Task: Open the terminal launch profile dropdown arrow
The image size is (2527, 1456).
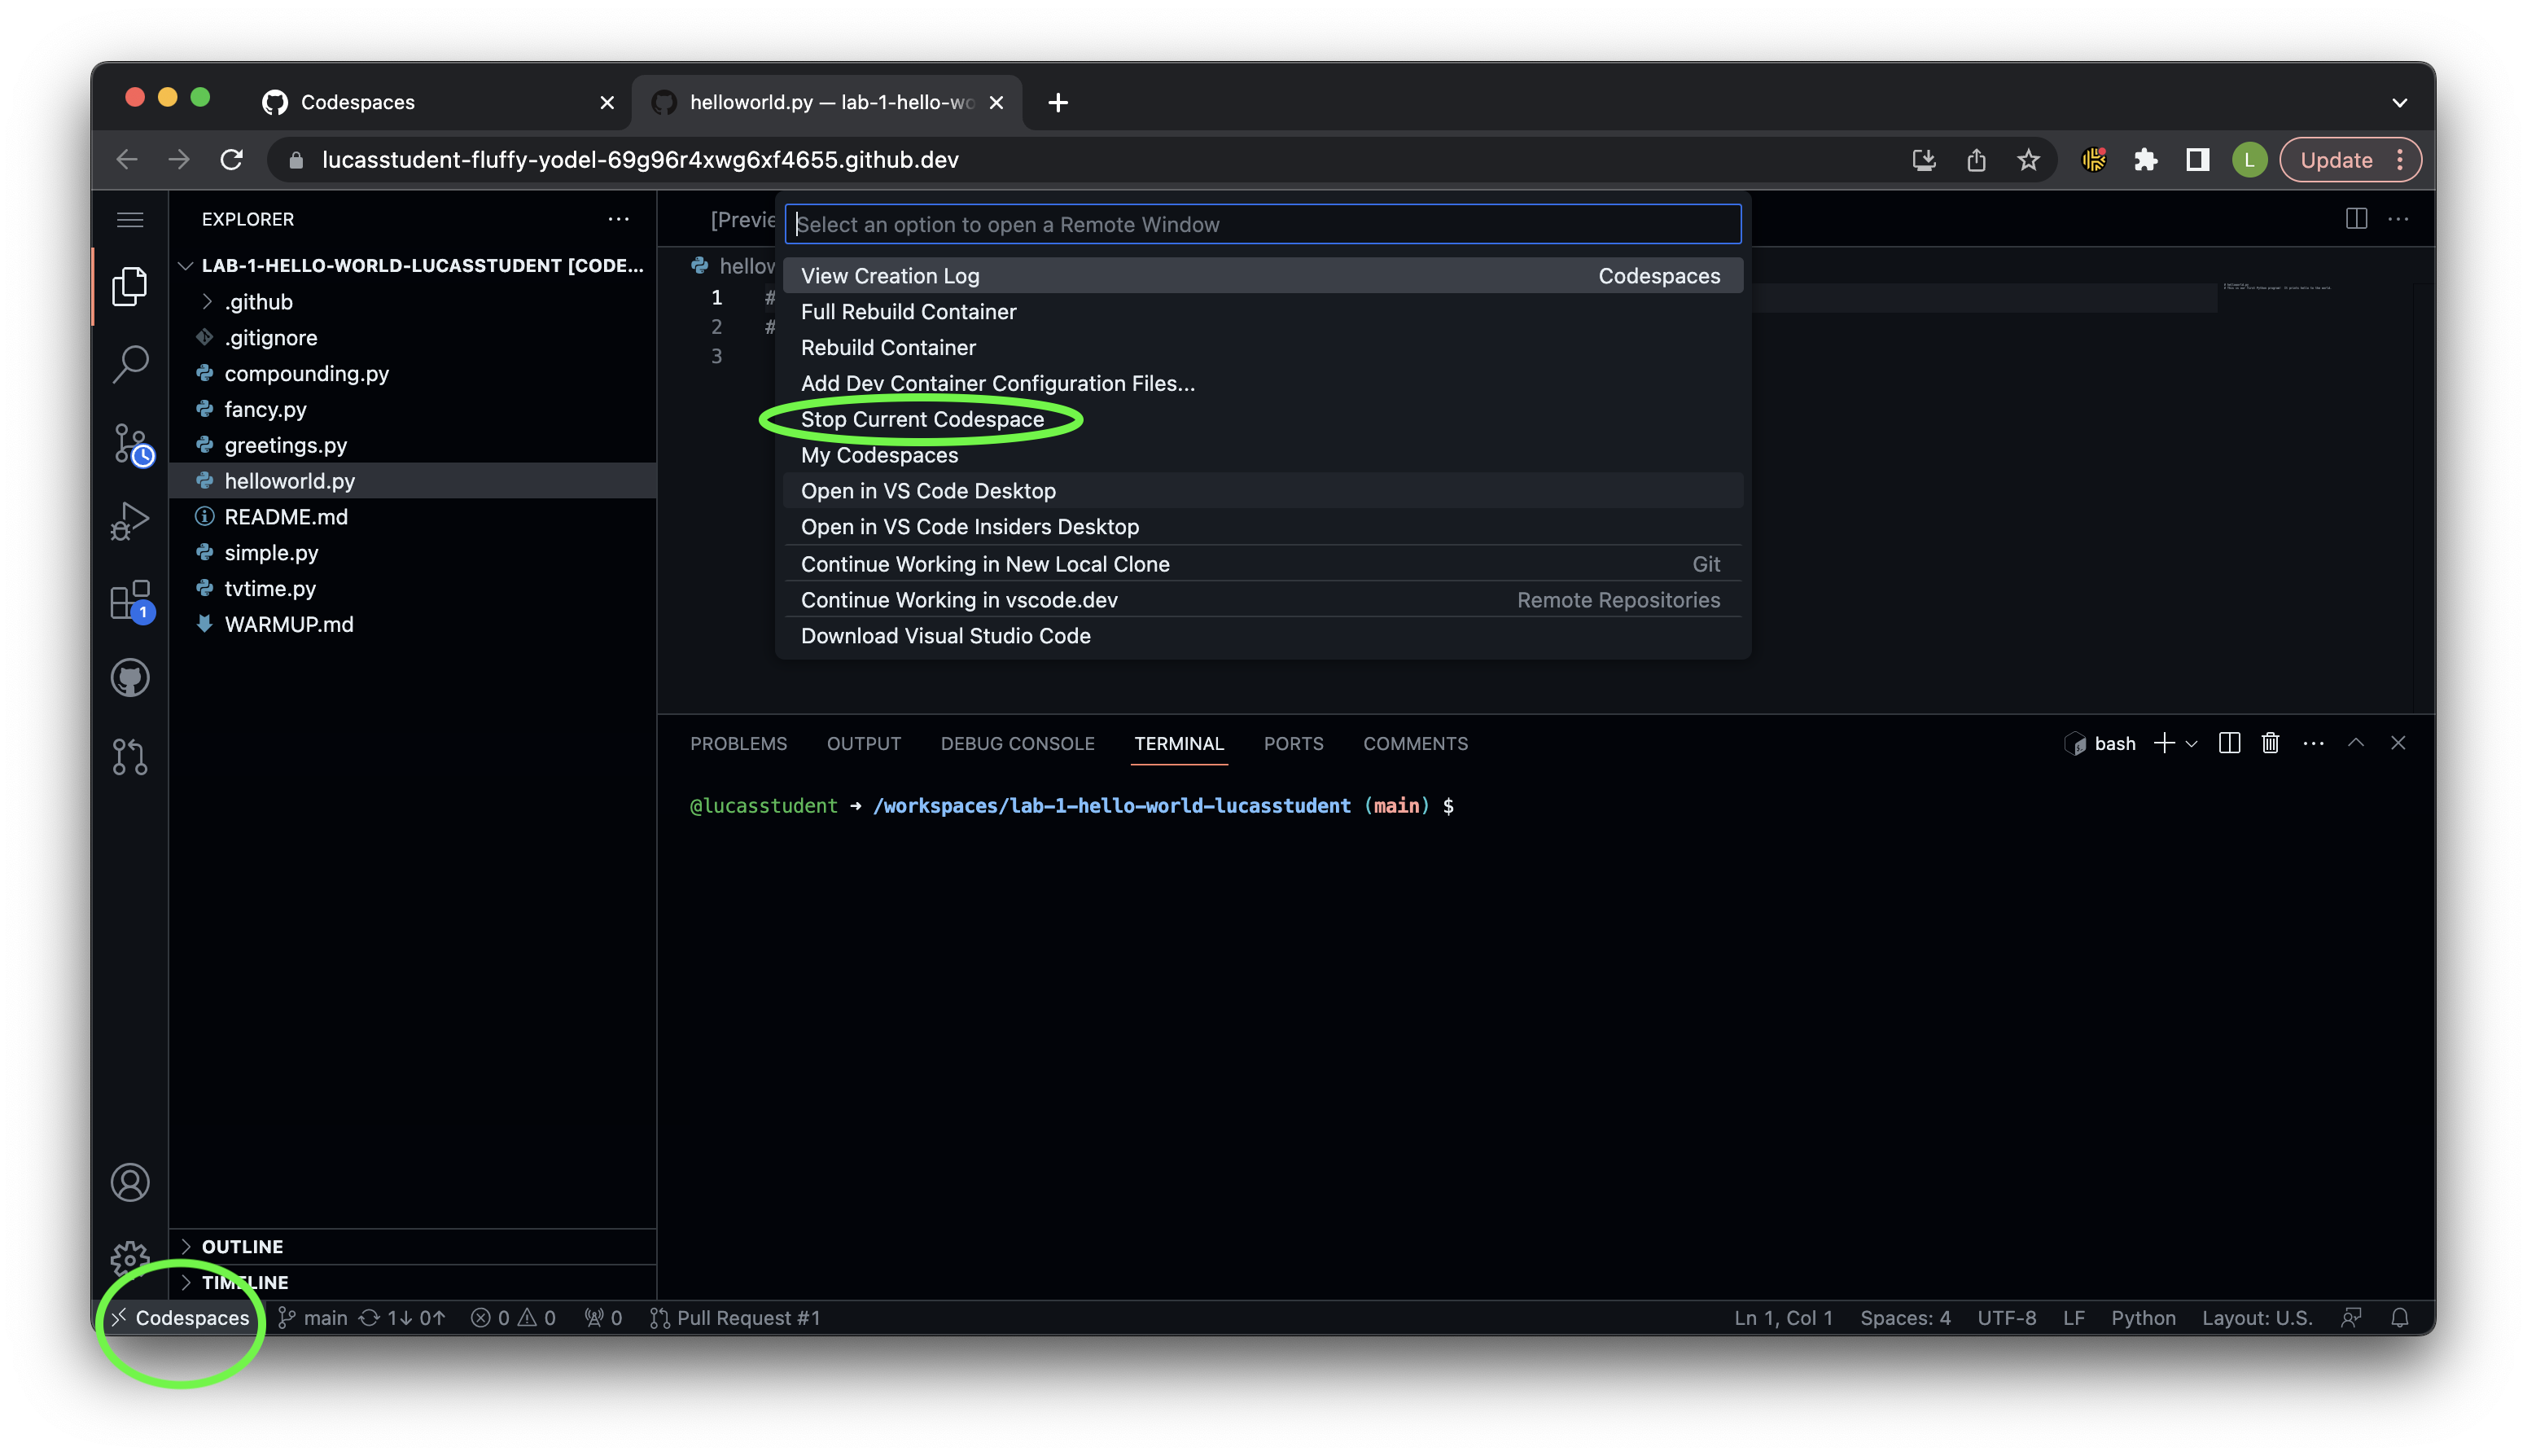Action: 2191,744
